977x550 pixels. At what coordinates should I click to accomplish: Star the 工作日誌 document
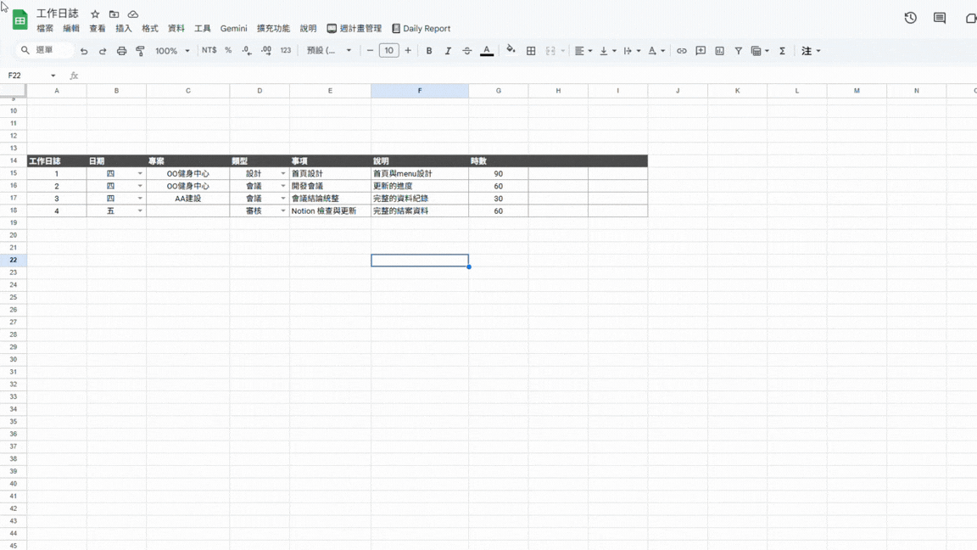coord(95,14)
